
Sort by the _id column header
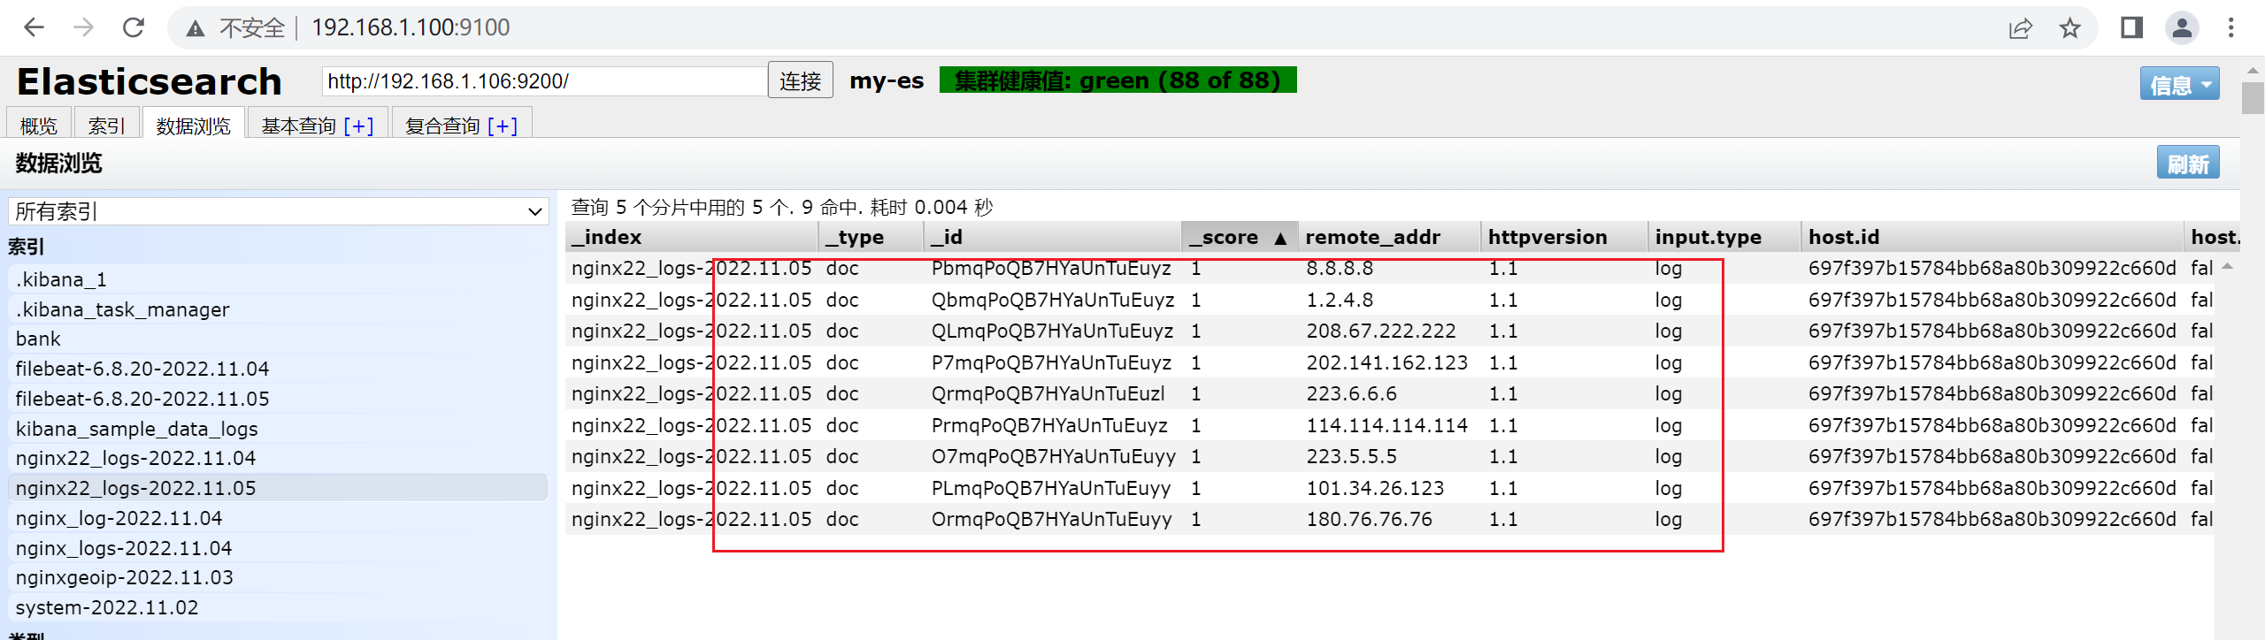click(1053, 237)
